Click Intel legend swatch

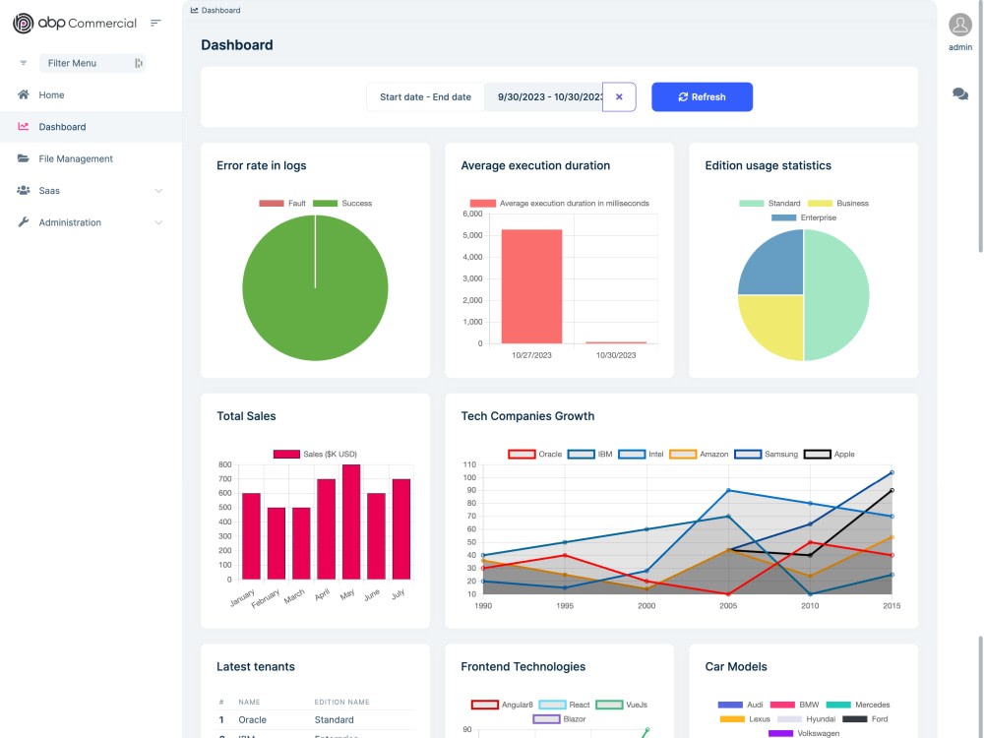tap(632, 454)
